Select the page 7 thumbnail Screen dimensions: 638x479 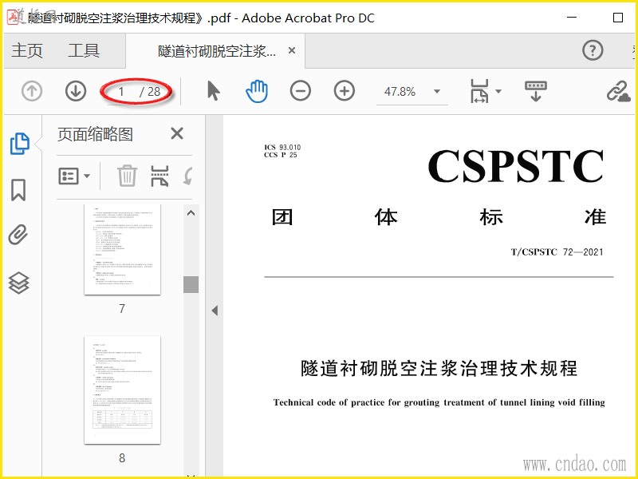[122, 249]
